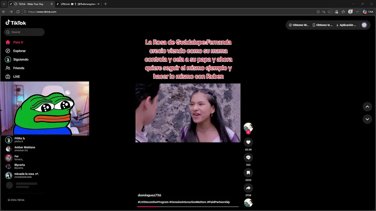Switch to the (39)Leito browser tab
376x211 pixels.
(x=78, y=4)
